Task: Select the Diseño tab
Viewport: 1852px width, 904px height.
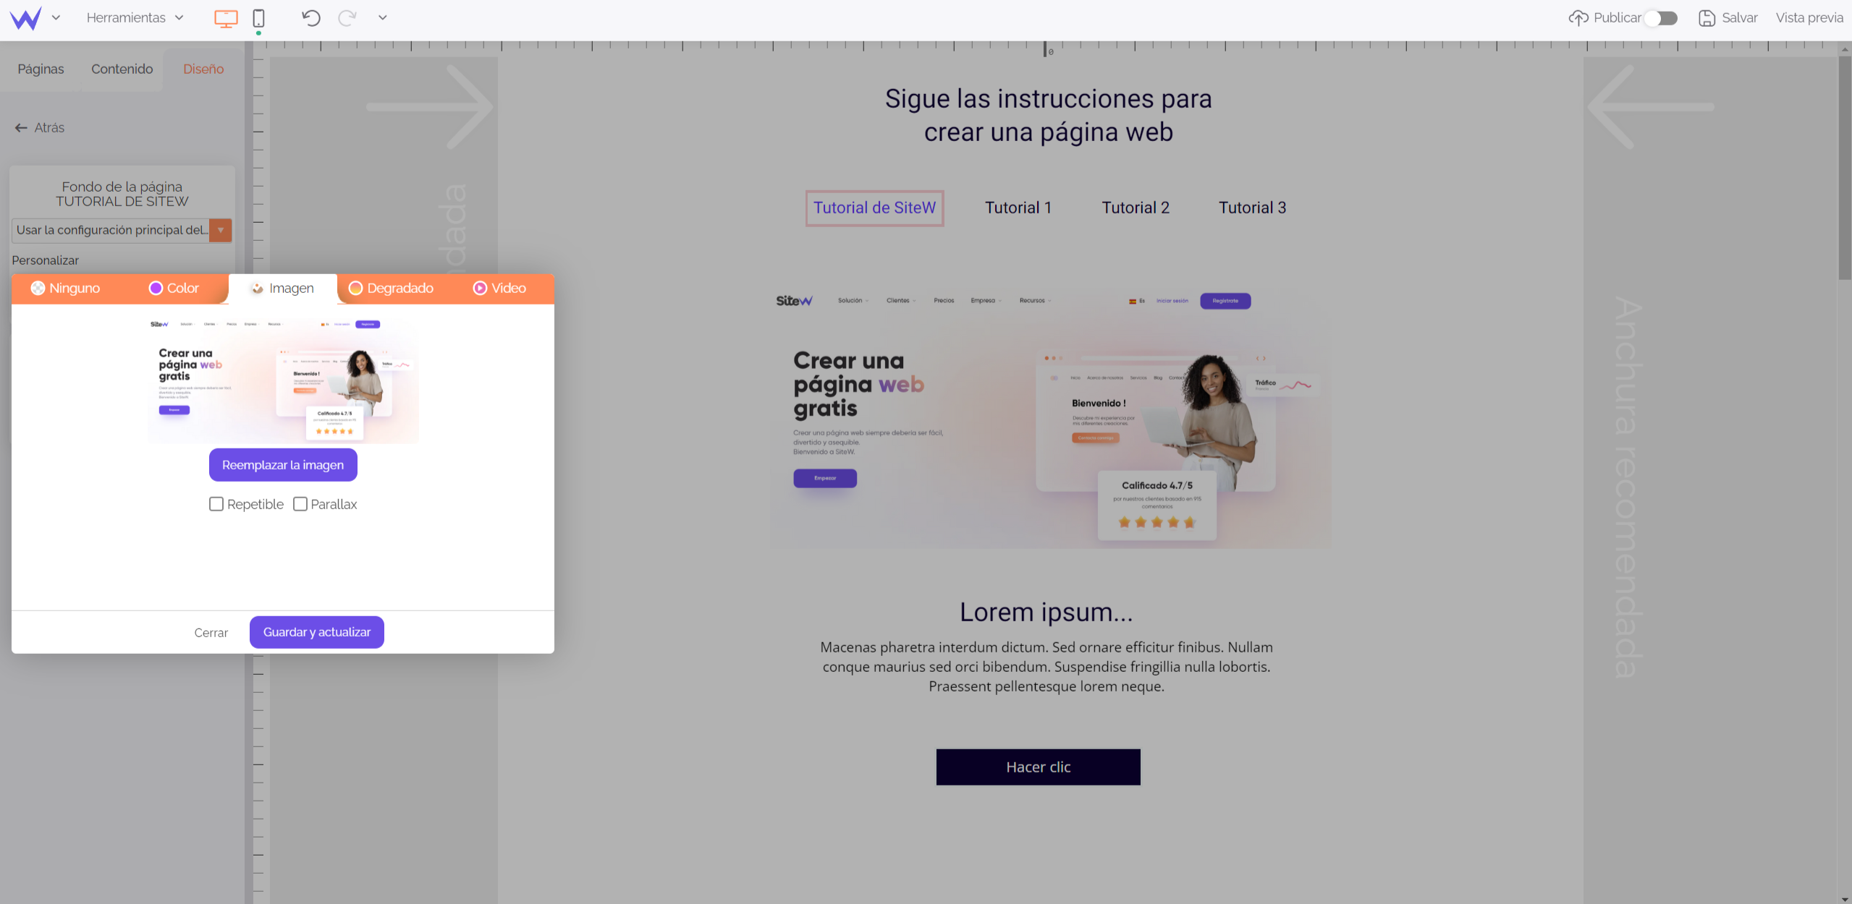Action: 203,69
